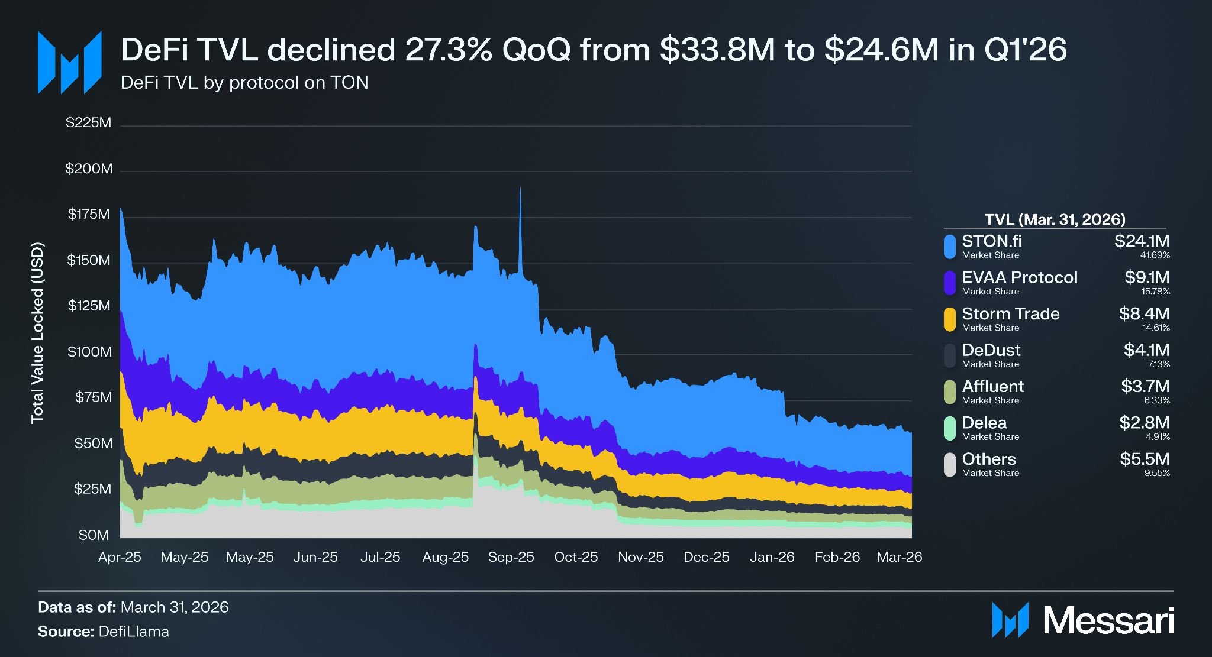Click the chart title about DeFi TVL decline
The image size is (1212, 657).
594,50
